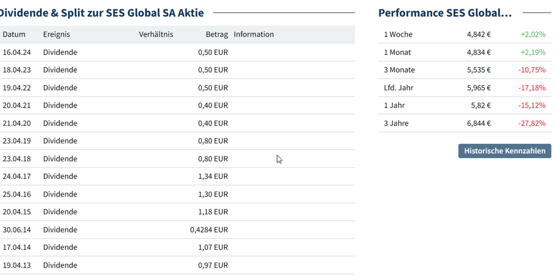Viewport: 555px width, 277px height.
Task: Click the Ereignis column header
Action: coord(57,34)
